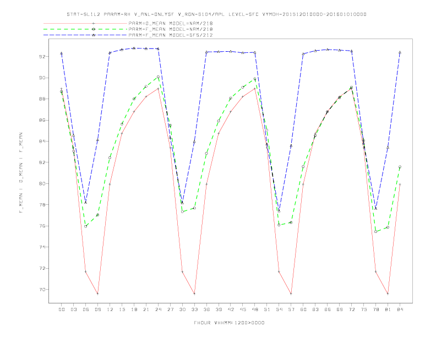The height and width of the screenshot is (337, 436).
Task: Click x-axis tick label 09
Action: (97, 309)
